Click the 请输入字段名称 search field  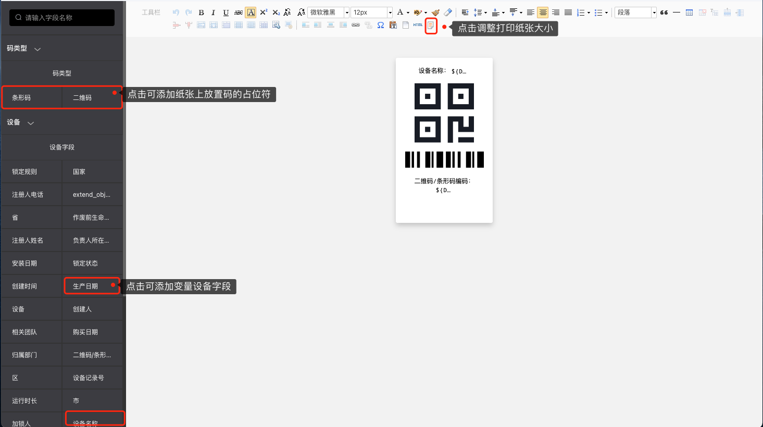(62, 18)
